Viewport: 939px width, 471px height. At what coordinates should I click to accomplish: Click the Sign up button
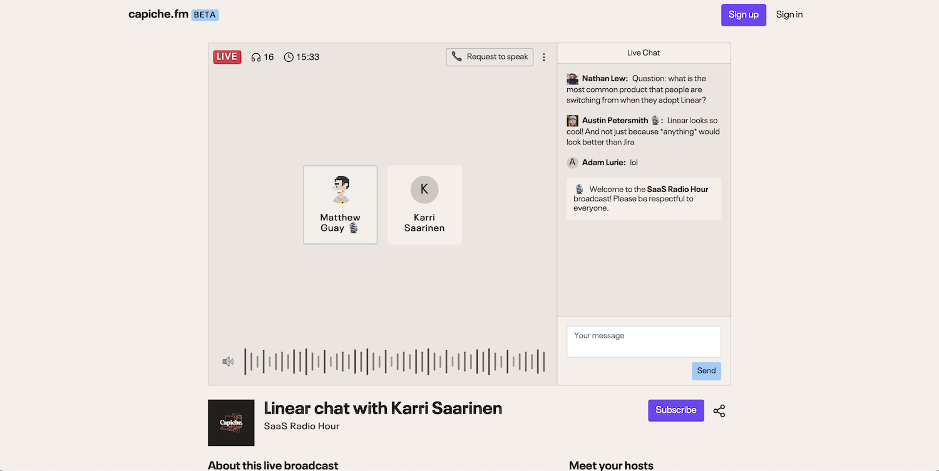click(744, 15)
